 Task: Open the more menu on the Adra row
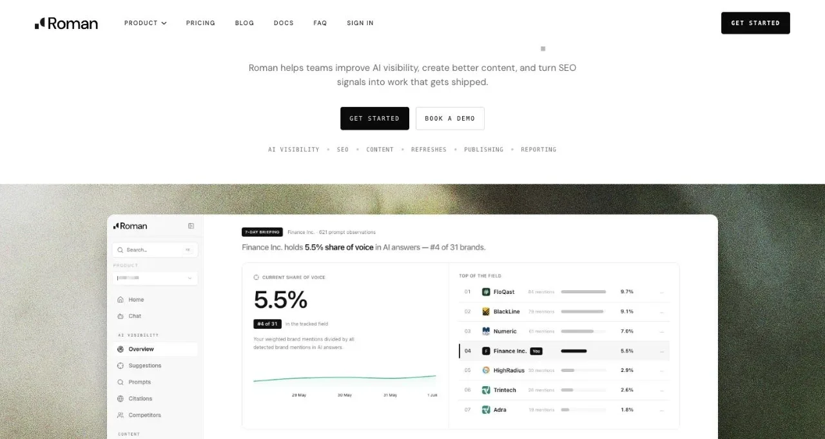point(661,410)
